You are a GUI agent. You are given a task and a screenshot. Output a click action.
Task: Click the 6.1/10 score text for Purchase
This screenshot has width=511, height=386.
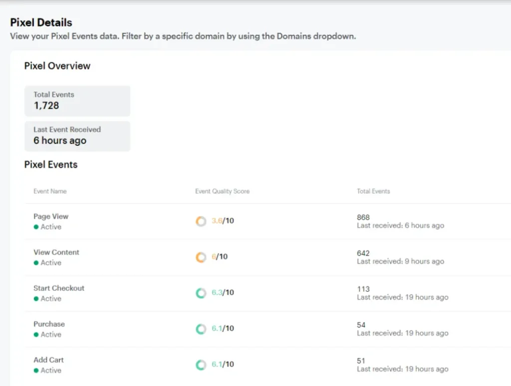pyautogui.click(x=223, y=329)
